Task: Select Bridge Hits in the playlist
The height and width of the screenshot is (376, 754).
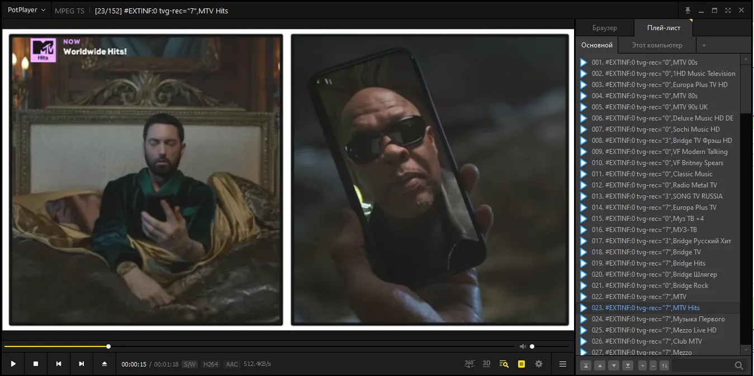Action: (x=658, y=263)
